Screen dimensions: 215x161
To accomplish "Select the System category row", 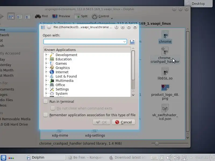I will coord(87,93).
